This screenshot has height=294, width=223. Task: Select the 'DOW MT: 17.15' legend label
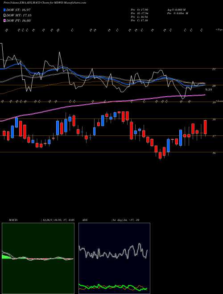(x=19, y=16)
